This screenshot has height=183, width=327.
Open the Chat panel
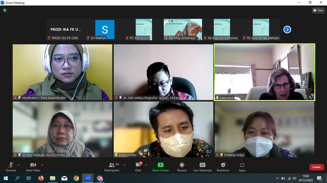click(x=138, y=167)
